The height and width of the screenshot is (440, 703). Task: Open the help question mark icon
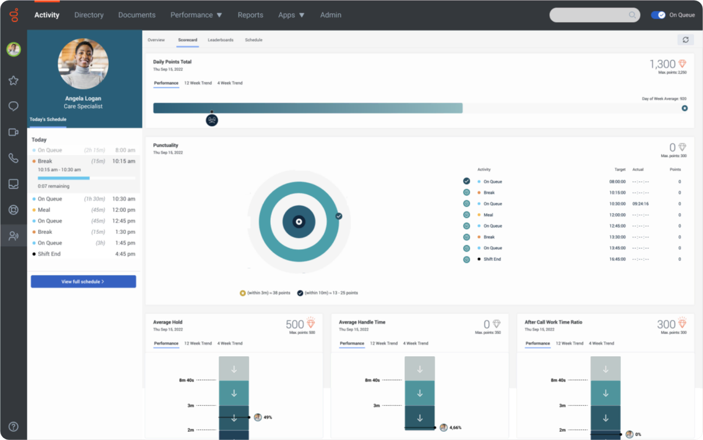coord(13,427)
